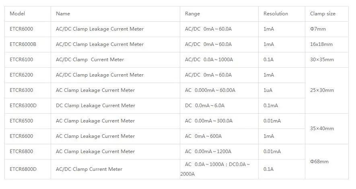The width and height of the screenshot is (356, 189).
Task: Select the ETCR6100 model cell
Action: 28,60
